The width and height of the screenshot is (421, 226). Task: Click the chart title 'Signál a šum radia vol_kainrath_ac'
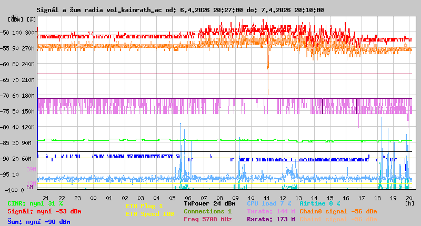pyautogui.click(x=99, y=10)
